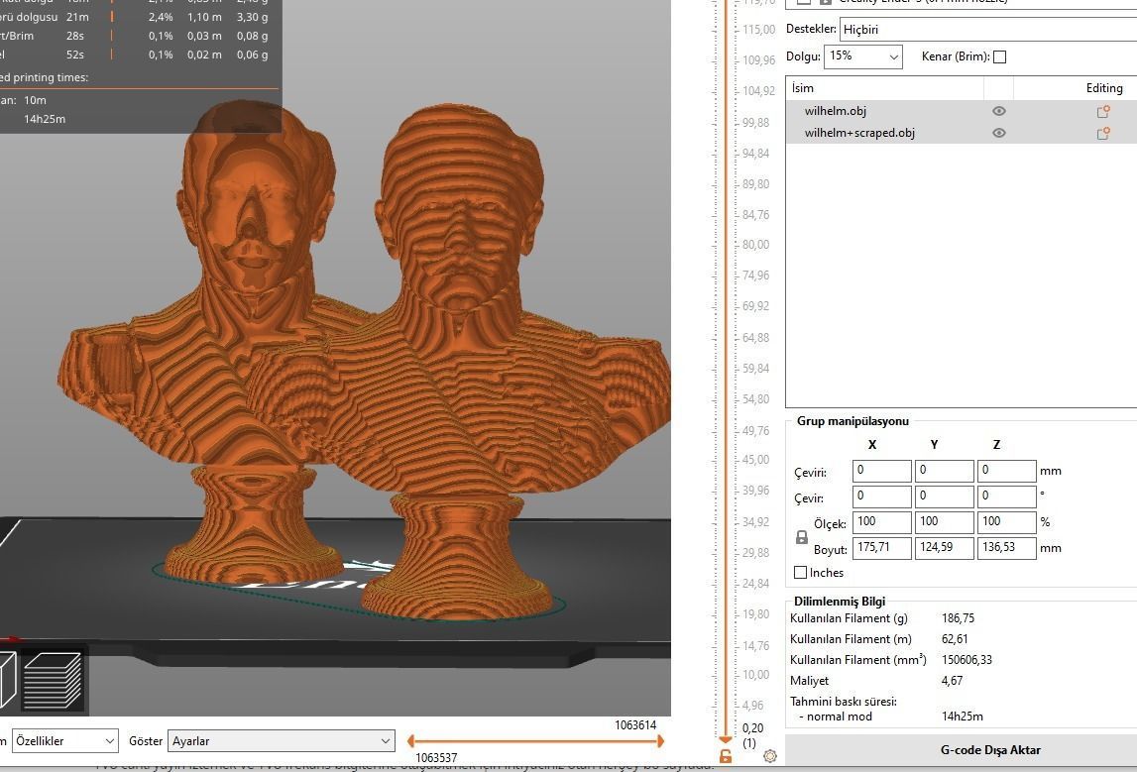Click the 1063614 slider end value
1137x772 pixels.
pyautogui.click(x=635, y=724)
